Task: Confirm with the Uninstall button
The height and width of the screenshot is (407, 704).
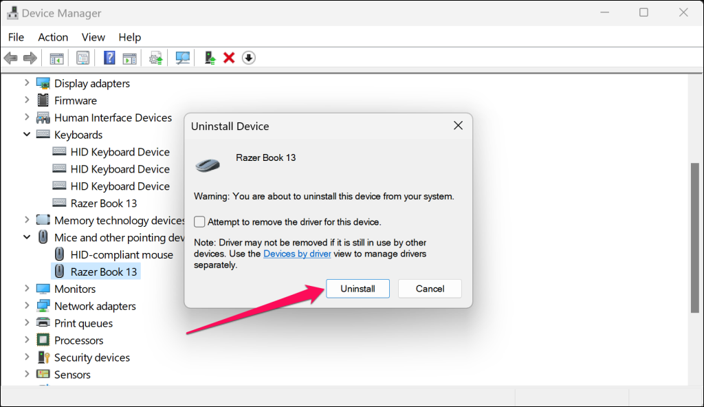Action: click(357, 289)
